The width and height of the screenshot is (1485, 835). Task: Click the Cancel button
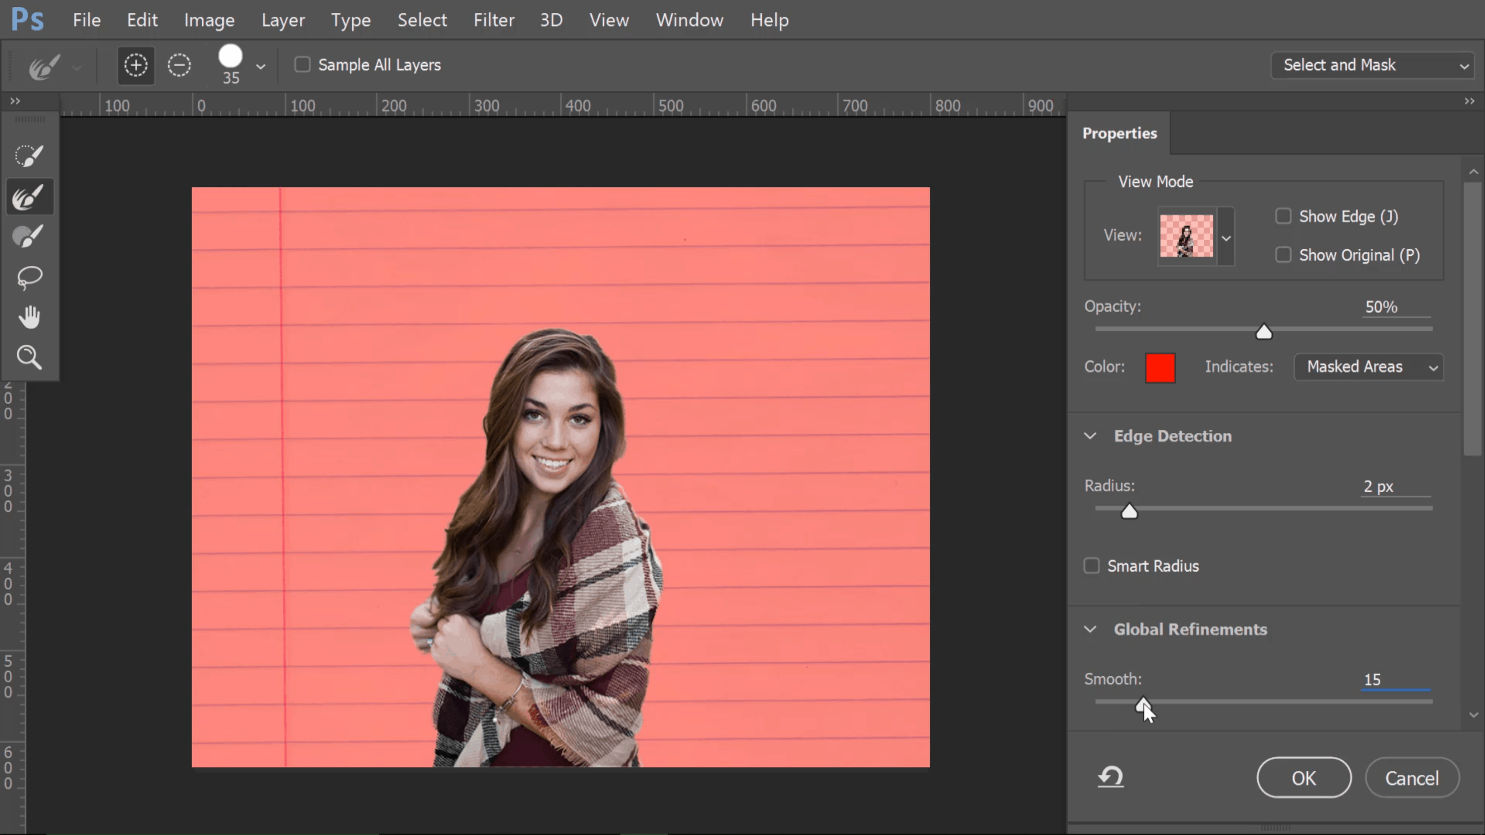click(1412, 778)
